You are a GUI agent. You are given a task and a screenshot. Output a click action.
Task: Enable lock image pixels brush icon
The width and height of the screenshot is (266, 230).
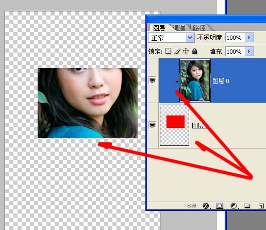click(177, 51)
